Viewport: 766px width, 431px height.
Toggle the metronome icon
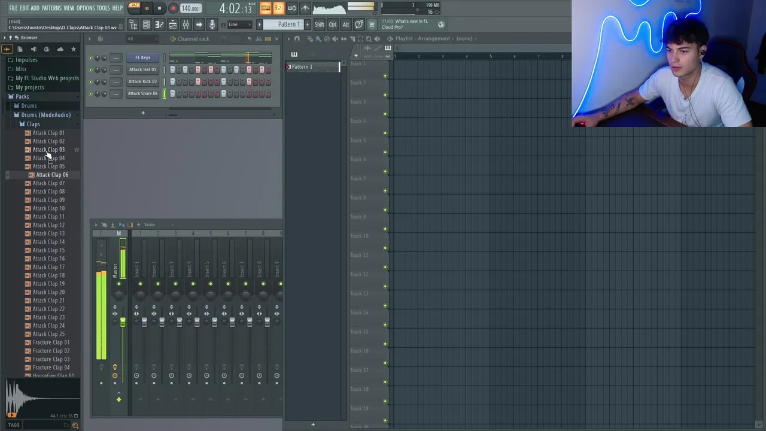point(305,8)
